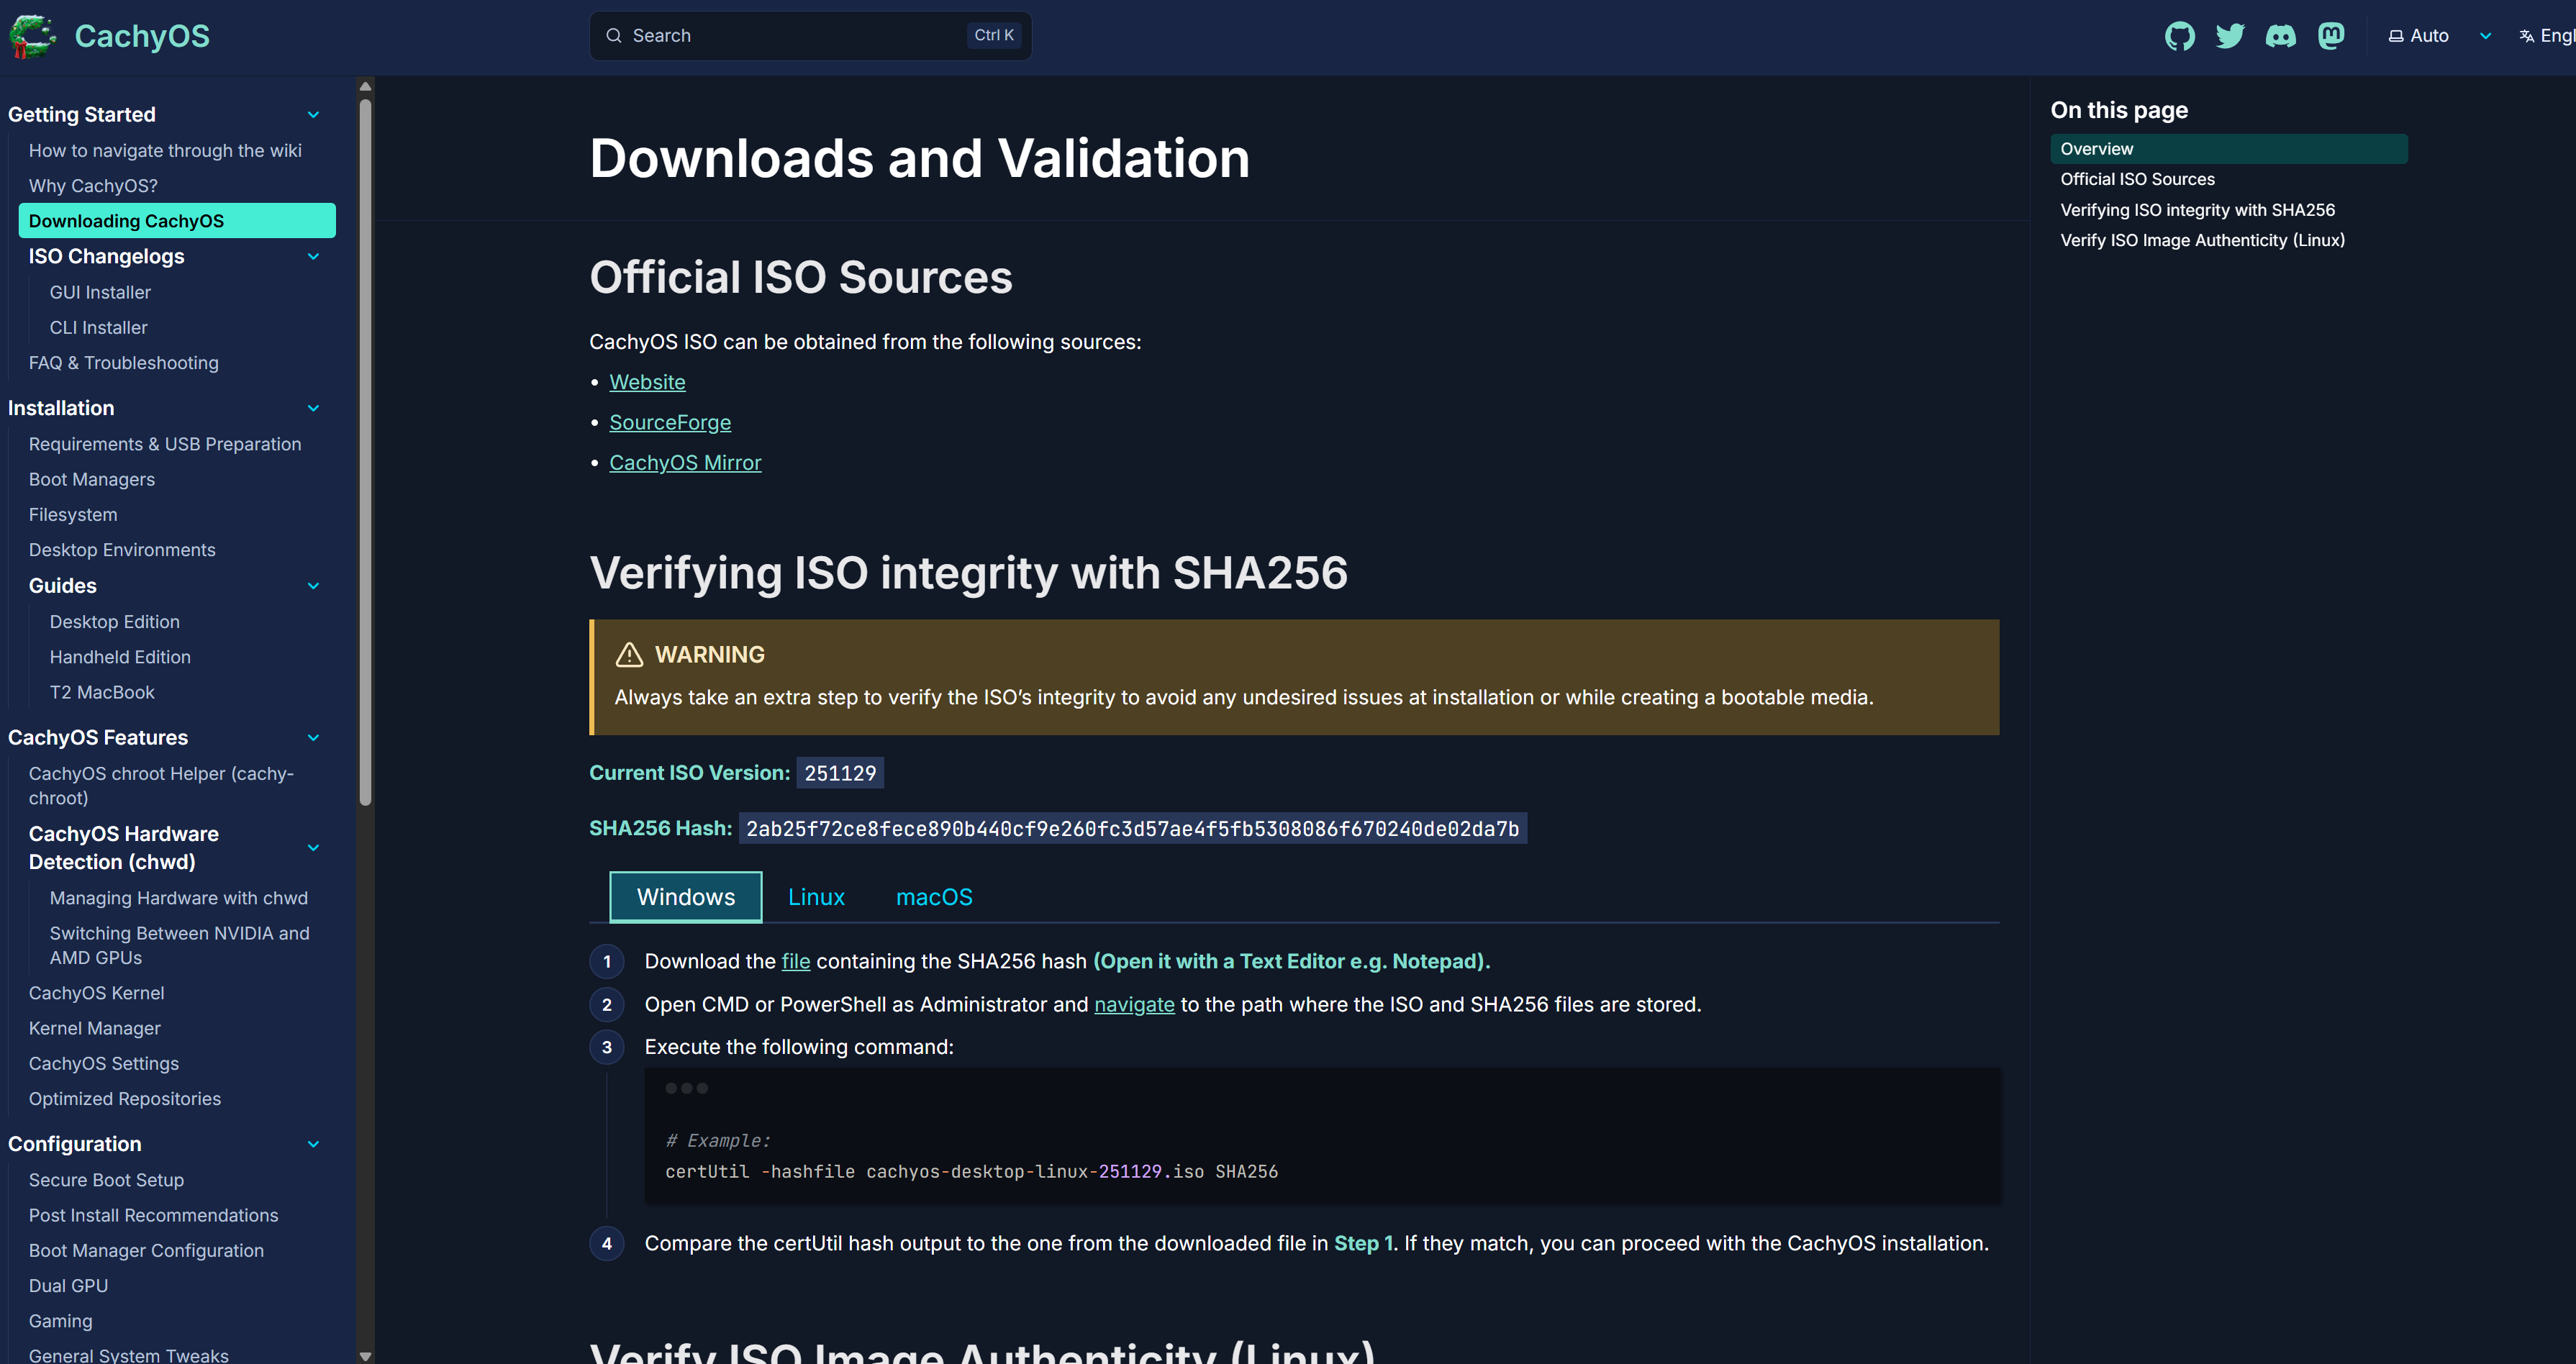Collapse the CachyOS Features section
Viewport: 2576px width, 1364px height.
313,738
